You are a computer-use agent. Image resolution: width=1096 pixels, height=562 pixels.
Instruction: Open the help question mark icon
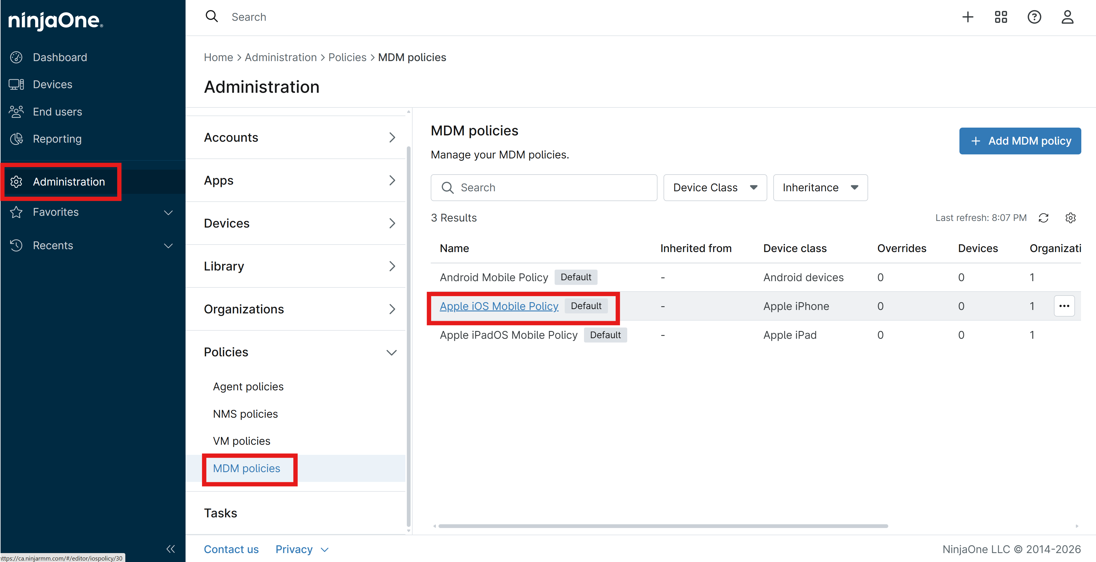[x=1034, y=17]
